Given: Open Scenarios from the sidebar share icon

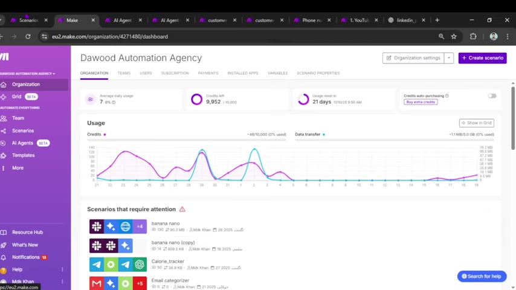Looking at the screenshot, I should (4, 130).
